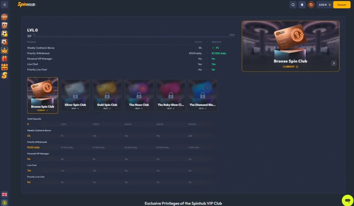
Task: Open the sports betting football icon
Action: pos(4,34)
